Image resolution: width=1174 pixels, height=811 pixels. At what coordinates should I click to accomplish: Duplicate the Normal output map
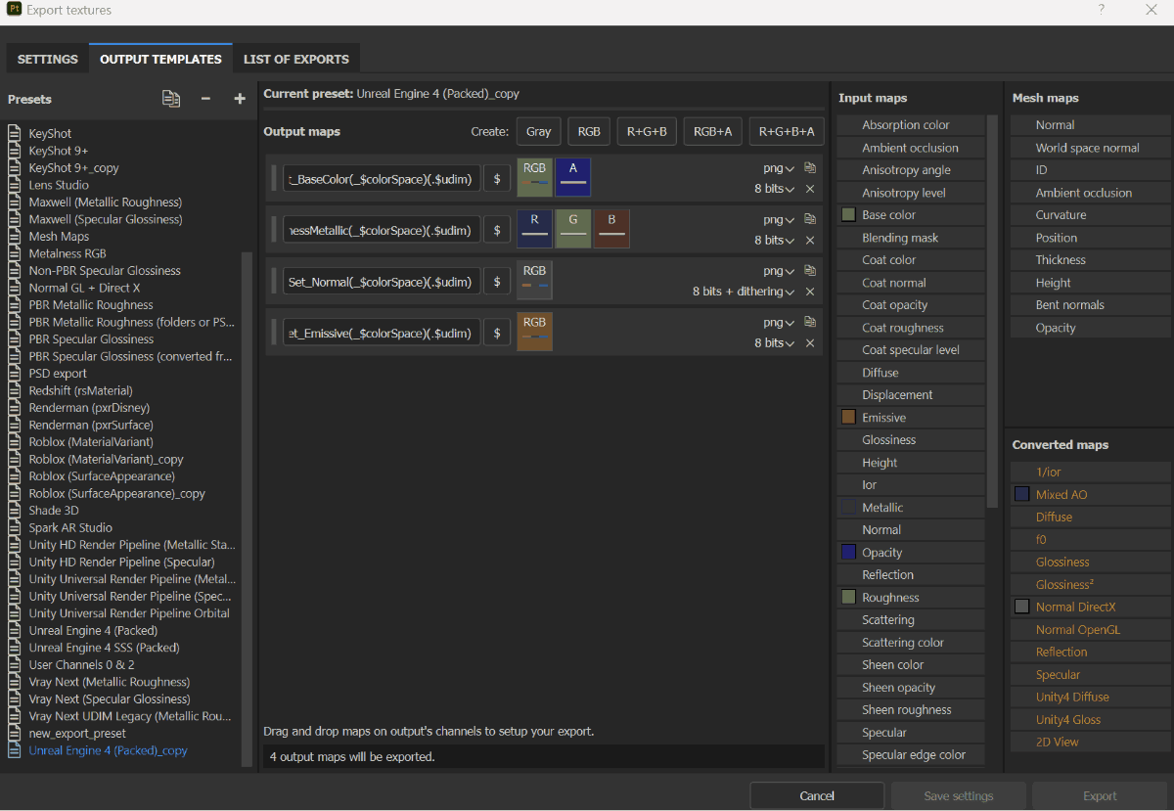[x=810, y=271]
